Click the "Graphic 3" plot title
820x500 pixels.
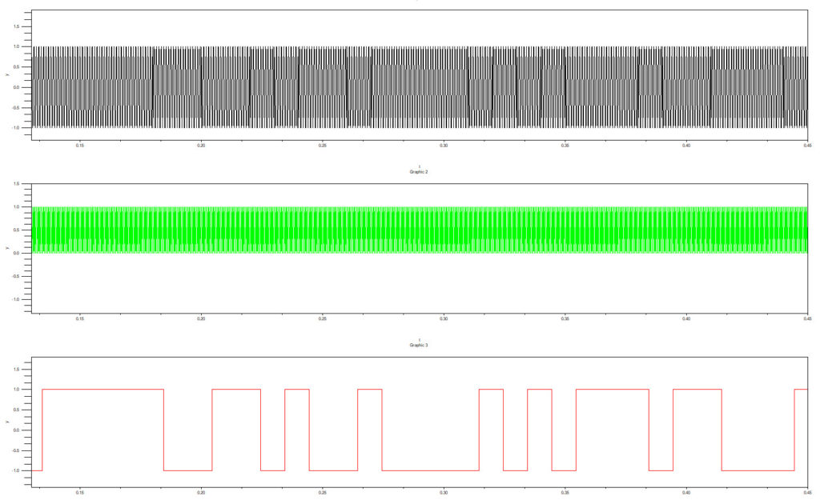pyautogui.click(x=420, y=345)
